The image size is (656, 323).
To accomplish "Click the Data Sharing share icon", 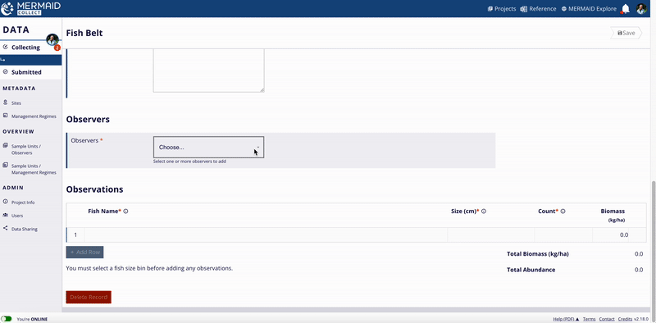I will 6,229.
